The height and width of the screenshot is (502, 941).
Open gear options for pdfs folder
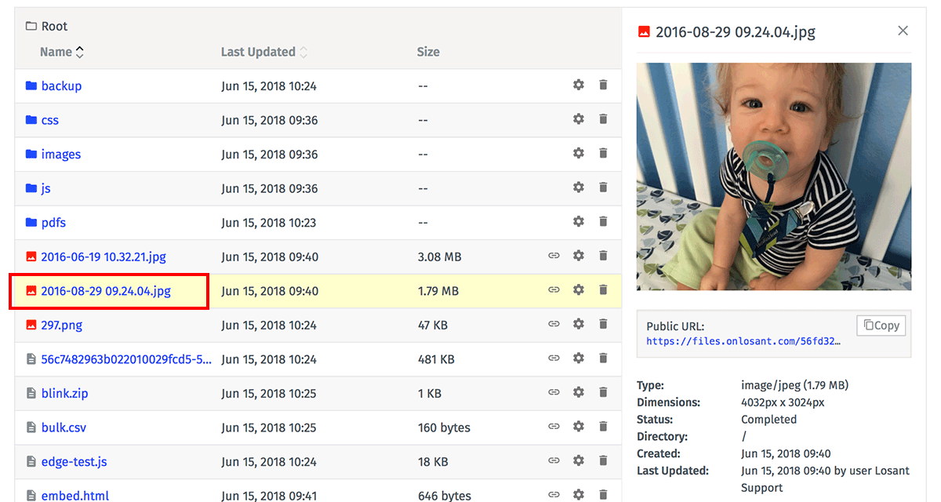(579, 222)
